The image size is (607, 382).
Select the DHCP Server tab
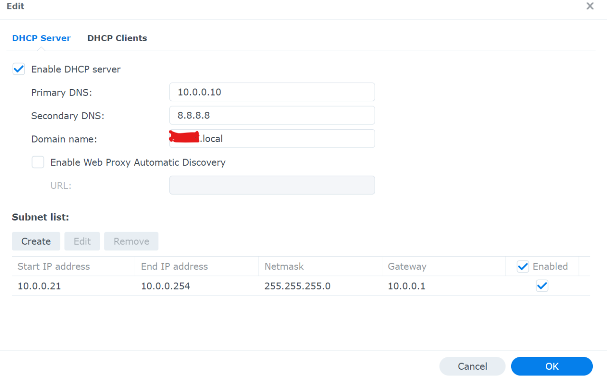(x=41, y=38)
